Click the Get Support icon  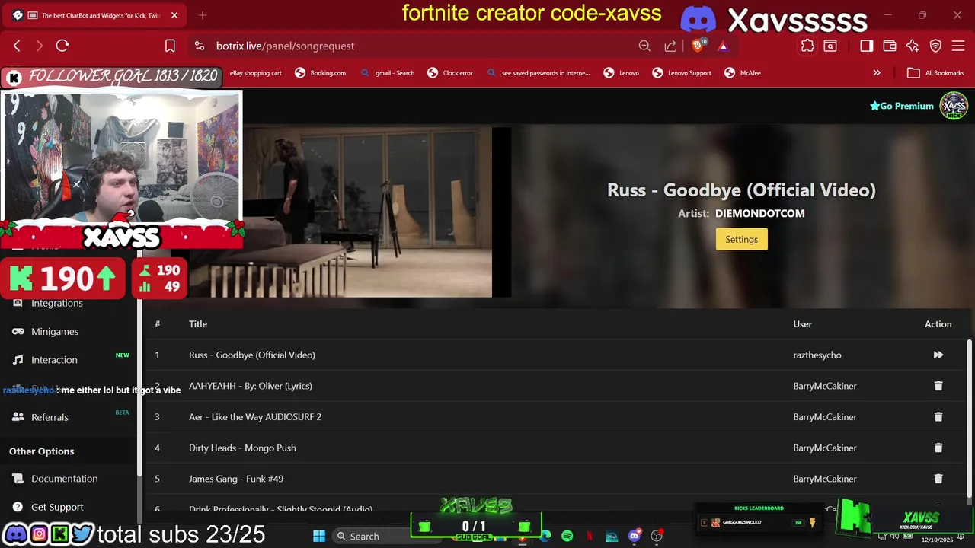18,507
